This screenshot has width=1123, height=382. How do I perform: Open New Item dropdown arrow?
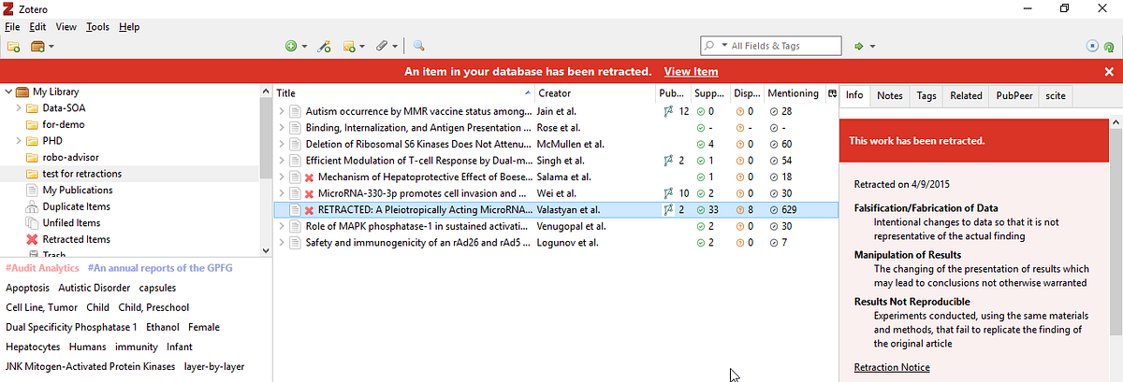point(304,47)
